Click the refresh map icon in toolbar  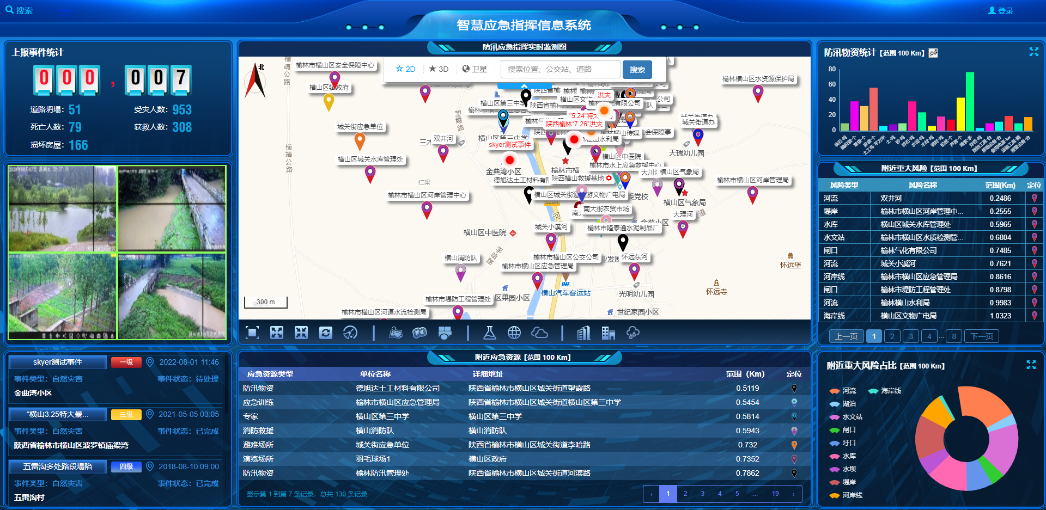(x=326, y=333)
